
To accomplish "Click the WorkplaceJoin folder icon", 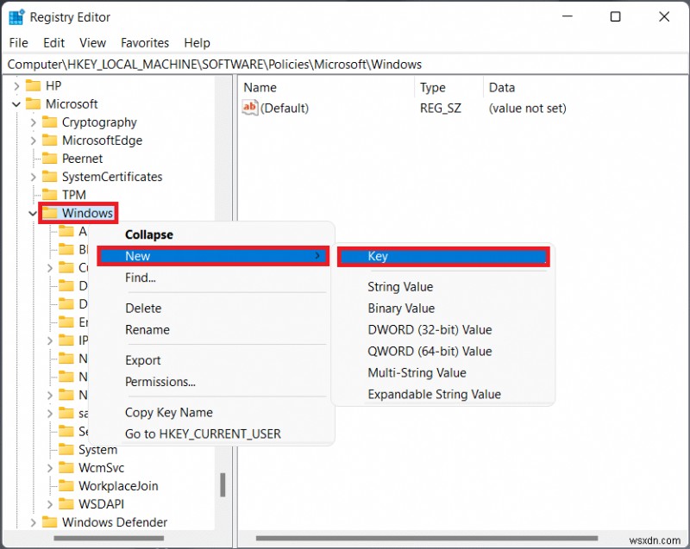I will [x=66, y=486].
